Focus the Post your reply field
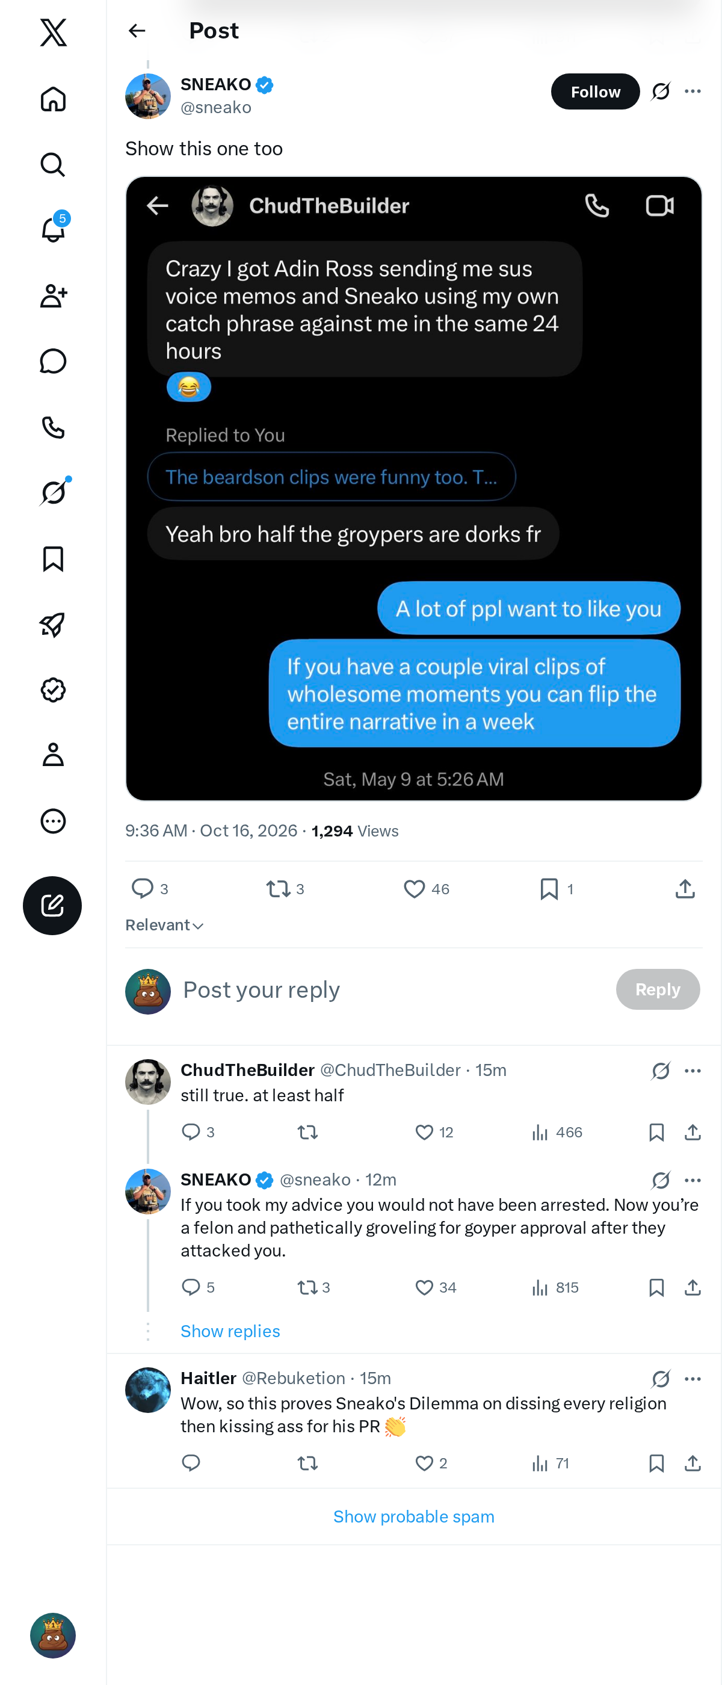722x1685 pixels. pos(392,989)
